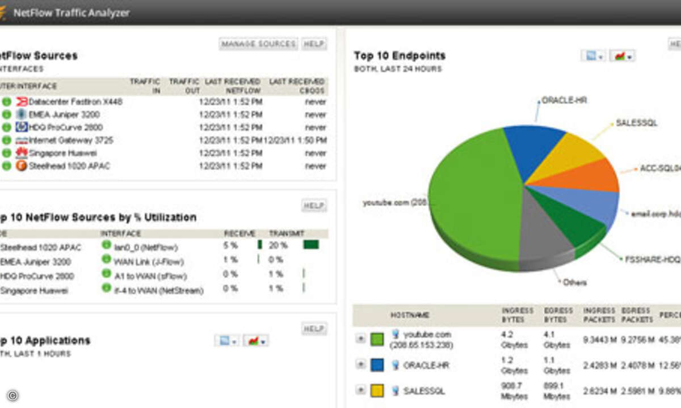Open the lan0_0 (NetFlow) interface

[x=146, y=248]
